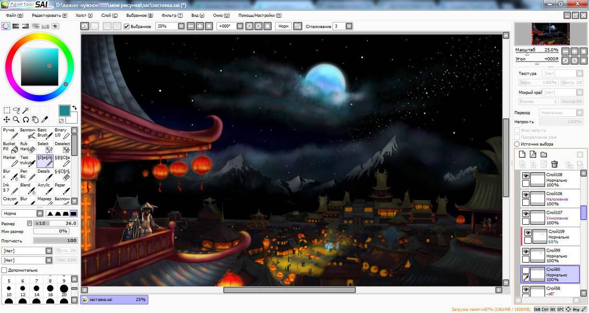Select the lasso selection tool
The height and width of the screenshot is (313, 589).
16,110
